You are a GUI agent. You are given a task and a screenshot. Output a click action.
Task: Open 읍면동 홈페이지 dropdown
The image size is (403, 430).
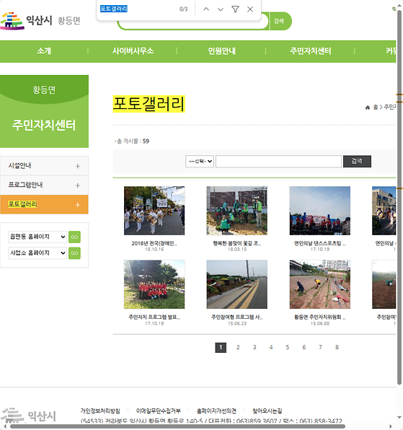37,237
